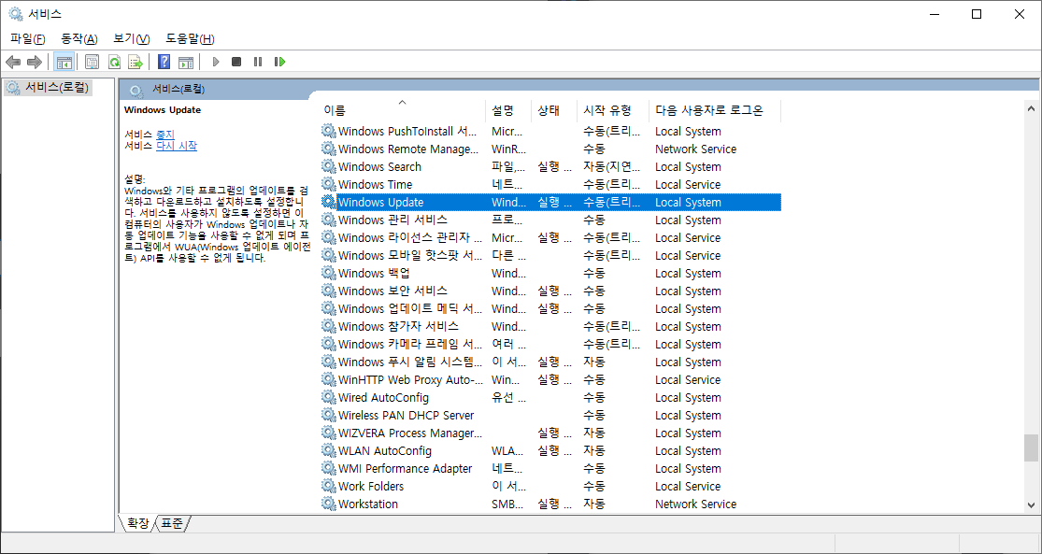Viewport: 1042px width, 554px height.
Task: Click the scrollbar up arrow in services list
Action: pyautogui.click(x=1031, y=108)
